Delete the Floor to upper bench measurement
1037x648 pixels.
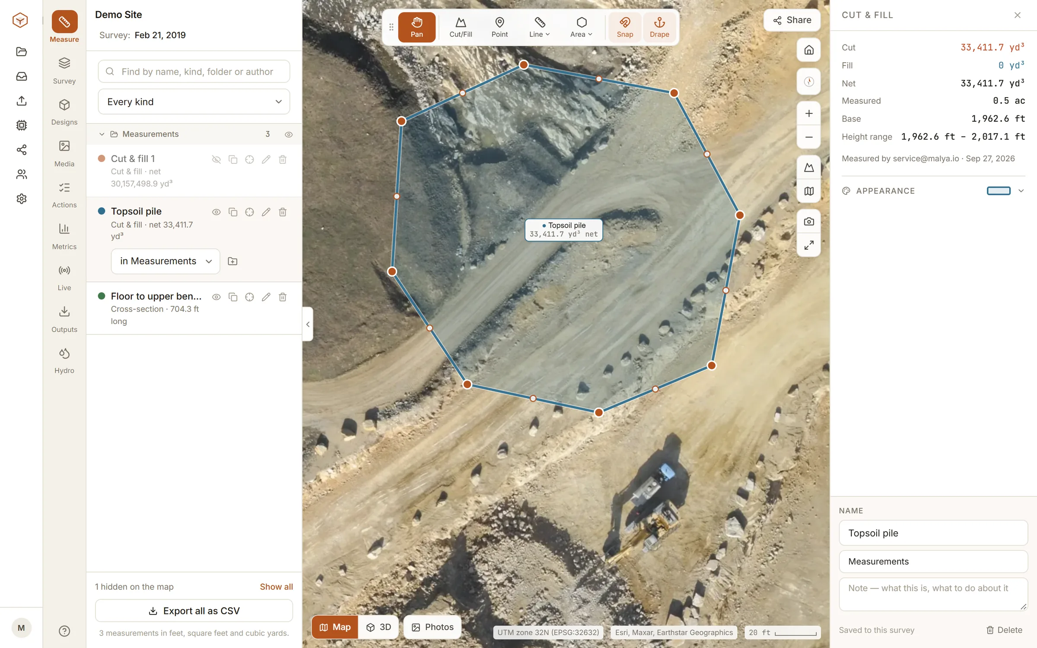click(x=283, y=297)
